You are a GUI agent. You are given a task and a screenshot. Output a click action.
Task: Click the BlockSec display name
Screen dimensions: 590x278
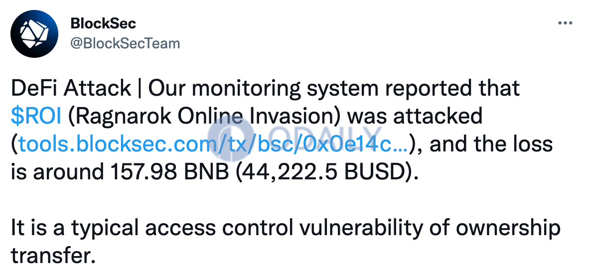(x=103, y=23)
